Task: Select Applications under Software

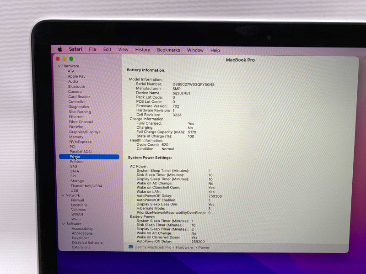Action: click(82, 233)
